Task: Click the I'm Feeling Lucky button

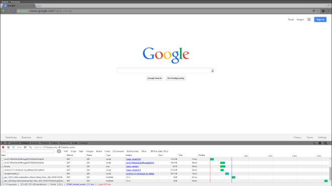Action: pos(176,78)
